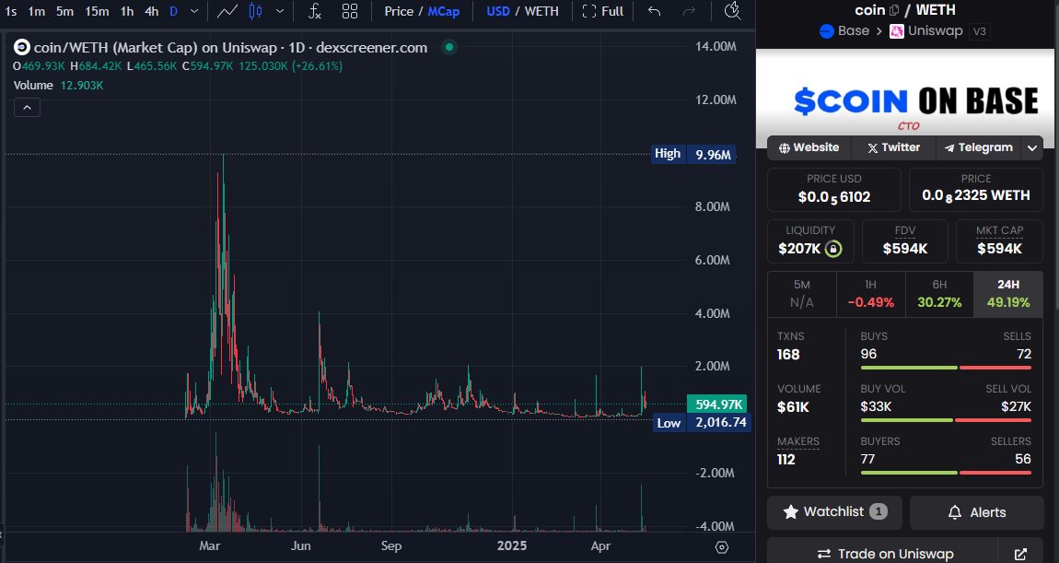Select the 5M stats tab
The width and height of the screenshot is (1059, 563).
(x=802, y=293)
